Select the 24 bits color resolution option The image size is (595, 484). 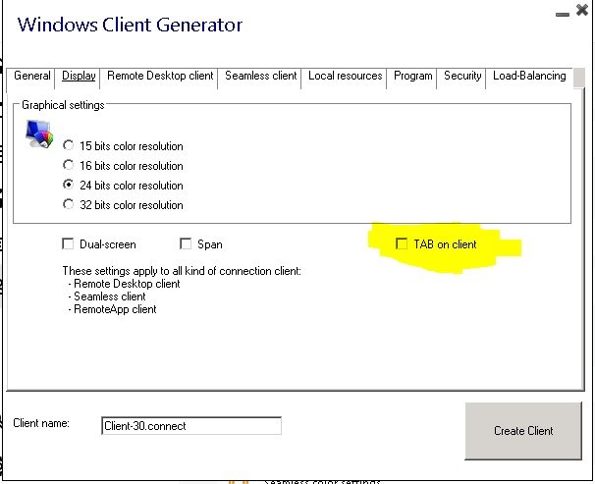click(x=69, y=186)
